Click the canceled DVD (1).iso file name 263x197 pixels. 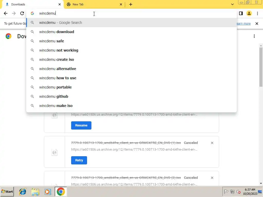tap(126, 143)
